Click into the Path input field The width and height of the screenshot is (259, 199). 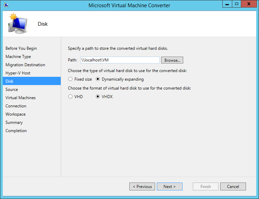[x=120, y=60]
